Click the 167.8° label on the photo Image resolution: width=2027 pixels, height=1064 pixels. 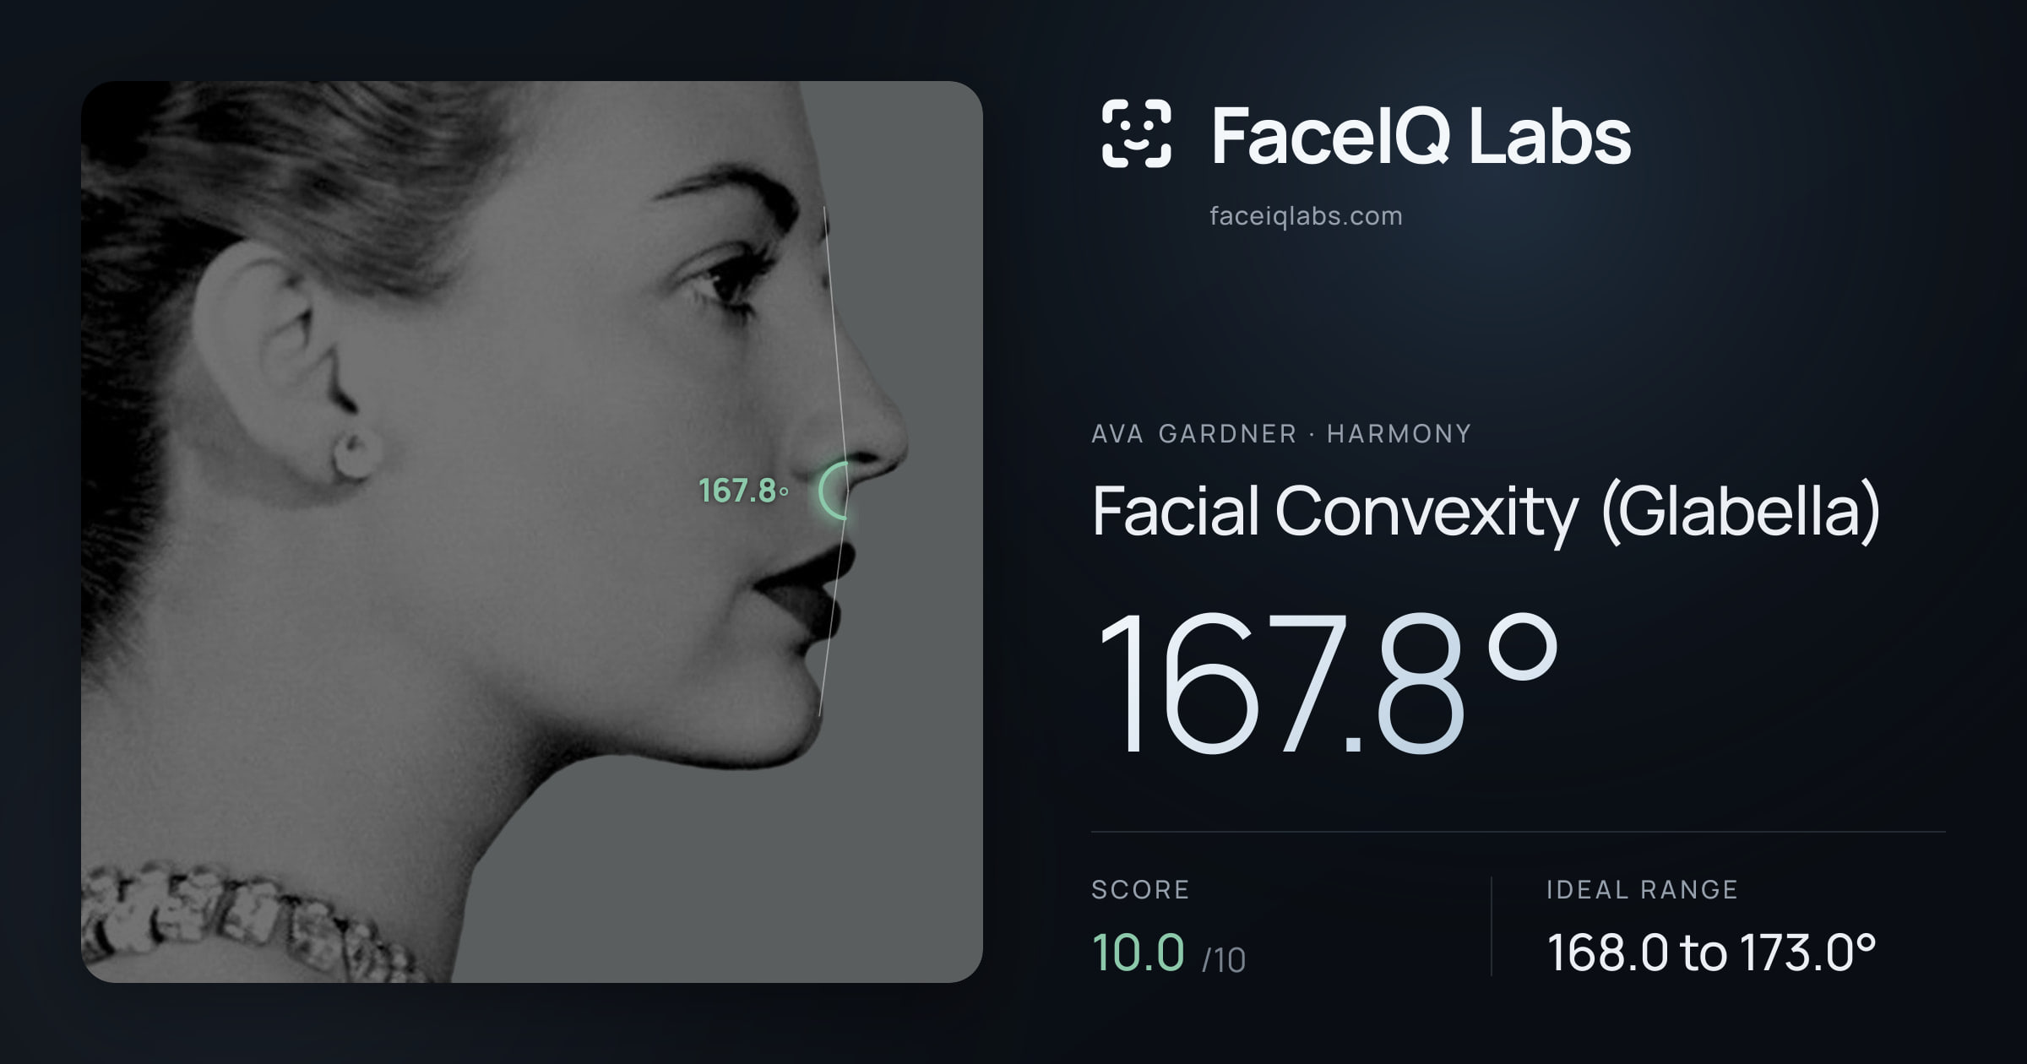coord(743,491)
